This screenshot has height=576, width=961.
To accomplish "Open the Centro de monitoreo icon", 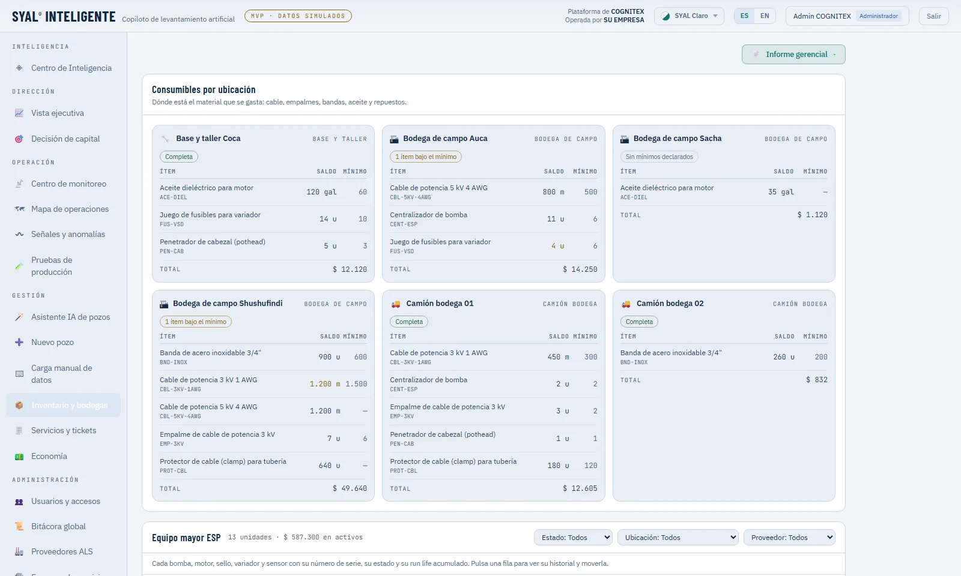I will pos(19,184).
